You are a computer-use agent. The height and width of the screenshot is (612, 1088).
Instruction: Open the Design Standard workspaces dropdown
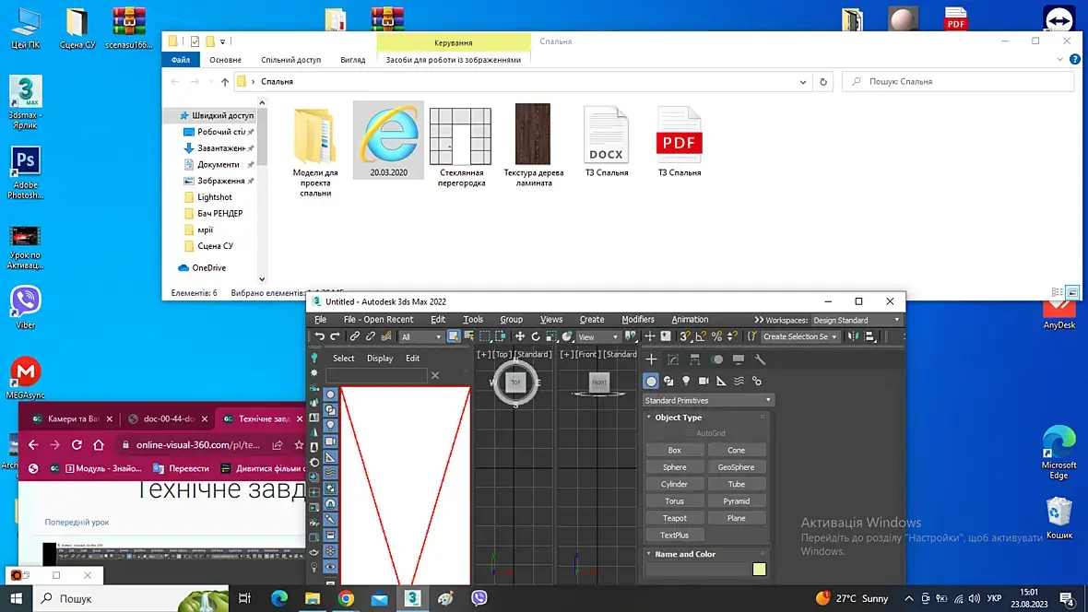(857, 320)
